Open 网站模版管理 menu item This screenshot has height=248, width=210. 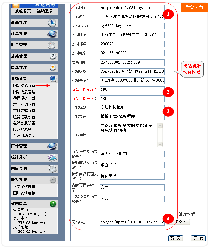tap(24, 92)
